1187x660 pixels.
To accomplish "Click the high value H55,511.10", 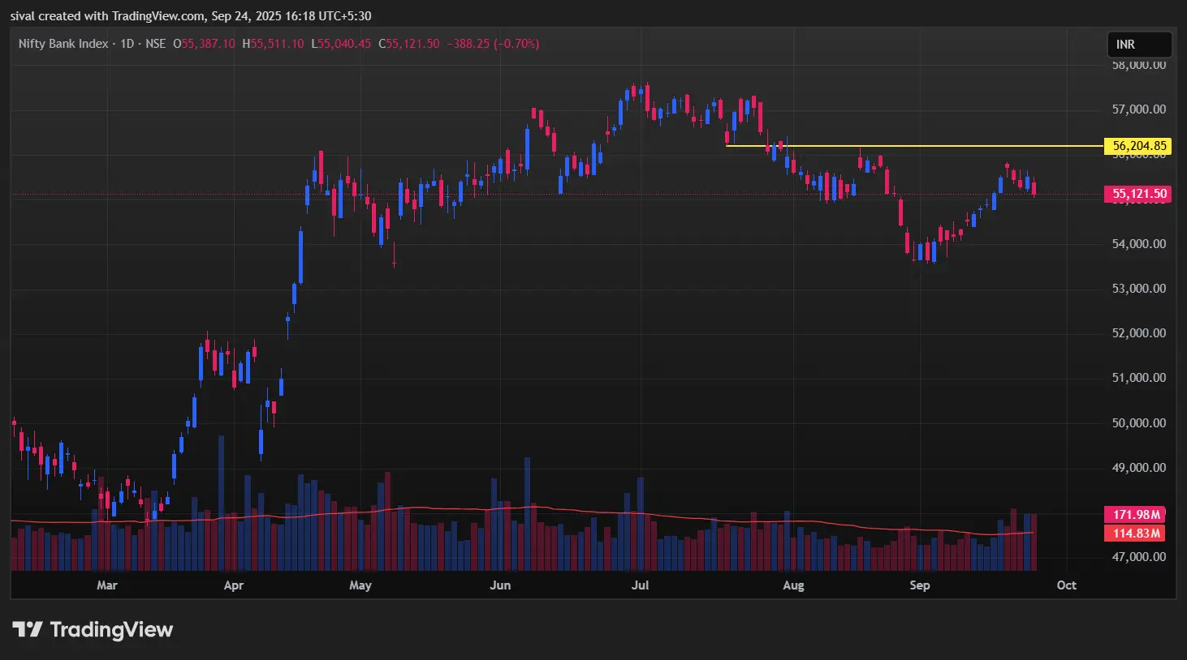I will click(274, 44).
